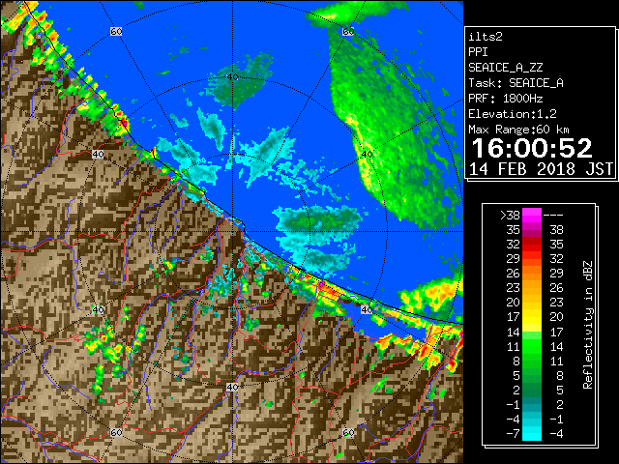Image resolution: width=619 pixels, height=464 pixels.
Task: Click the "Max Range:60 km" text
Action: [518, 130]
